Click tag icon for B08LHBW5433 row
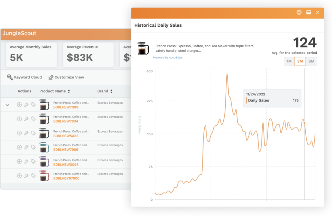This screenshot has width=333, height=216. [x=33, y=133]
